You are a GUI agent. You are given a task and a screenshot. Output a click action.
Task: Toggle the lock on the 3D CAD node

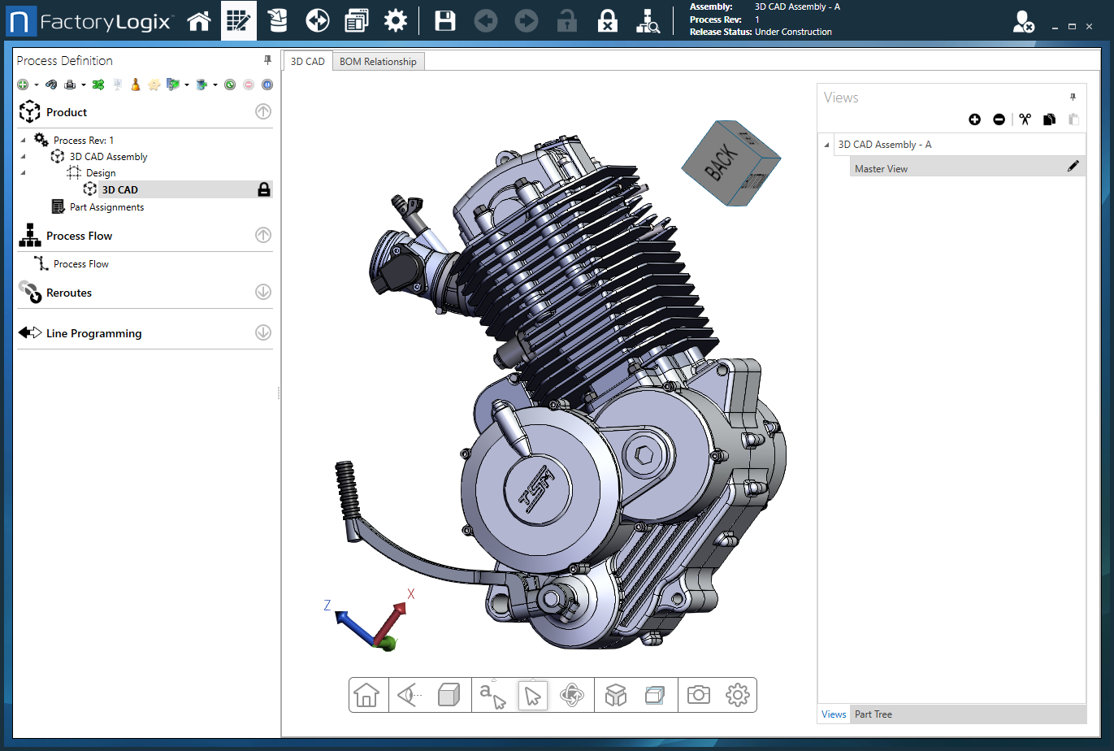click(x=263, y=189)
